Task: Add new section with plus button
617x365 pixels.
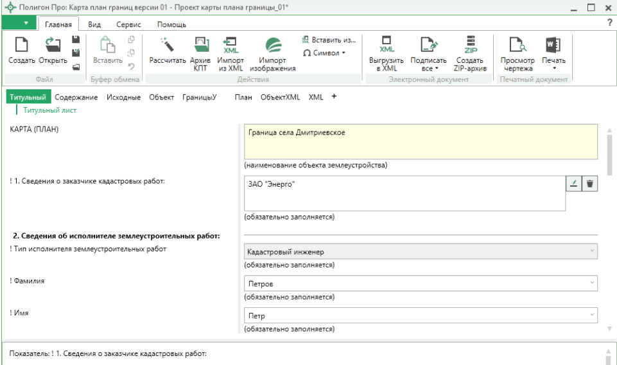Action: [x=333, y=97]
